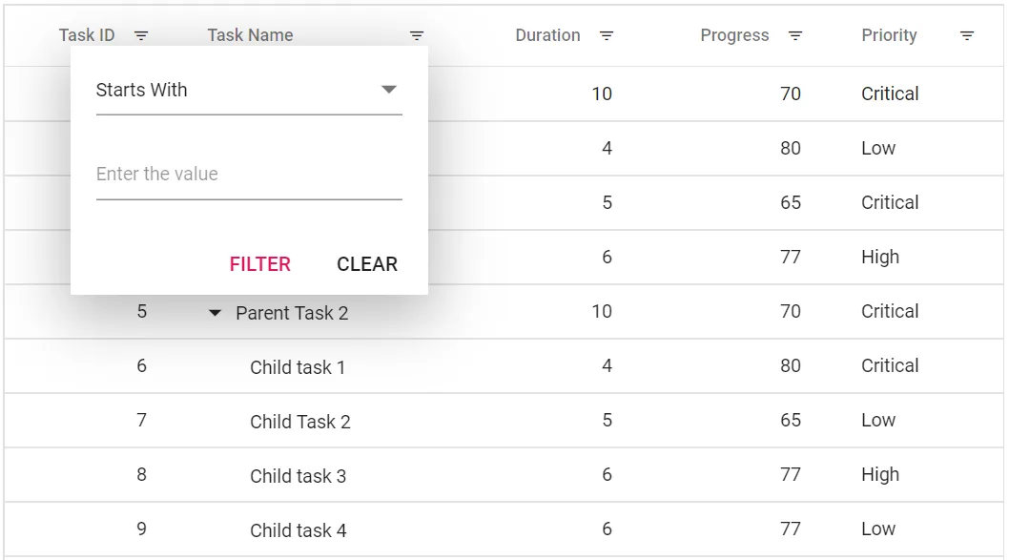Click the Parent Task 2 task name cell

(291, 312)
